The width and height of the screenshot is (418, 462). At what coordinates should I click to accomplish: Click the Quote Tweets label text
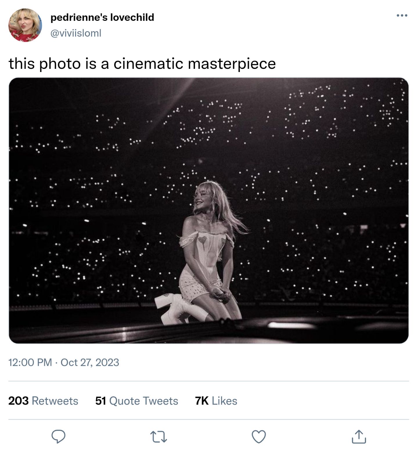point(144,401)
